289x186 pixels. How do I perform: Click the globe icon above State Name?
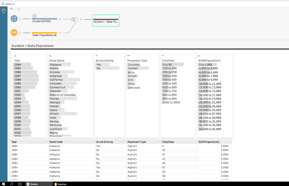coord(50,56)
